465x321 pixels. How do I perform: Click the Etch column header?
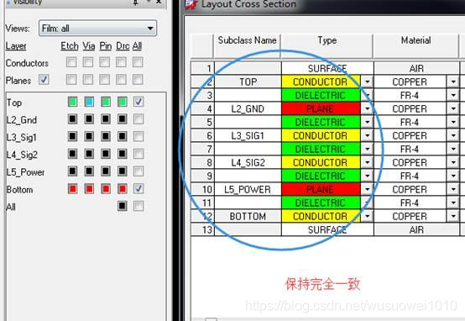70,46
